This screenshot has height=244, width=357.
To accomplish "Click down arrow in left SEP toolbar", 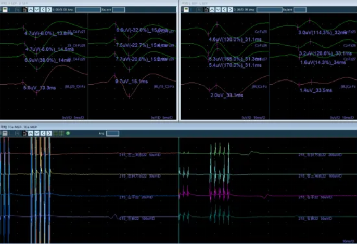I will pyautogui.click(x=36, y=9).
